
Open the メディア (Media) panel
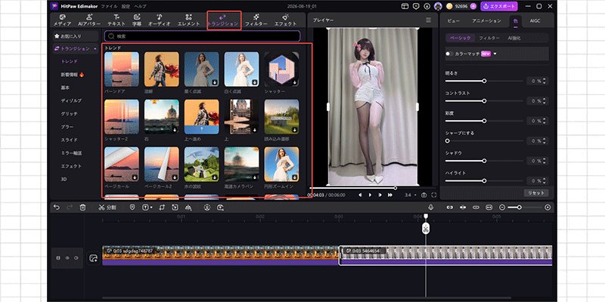click(62, 20)
